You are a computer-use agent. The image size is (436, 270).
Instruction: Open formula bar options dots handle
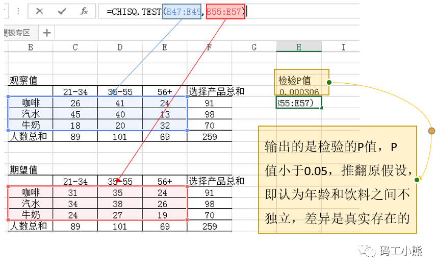[18, 11]
